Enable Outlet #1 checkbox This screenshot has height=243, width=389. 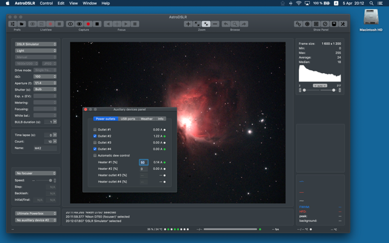pos(95,129)
